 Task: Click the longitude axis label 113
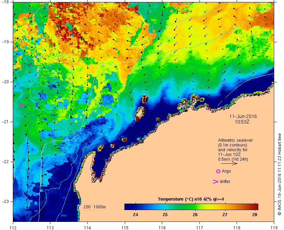[50, 228]
